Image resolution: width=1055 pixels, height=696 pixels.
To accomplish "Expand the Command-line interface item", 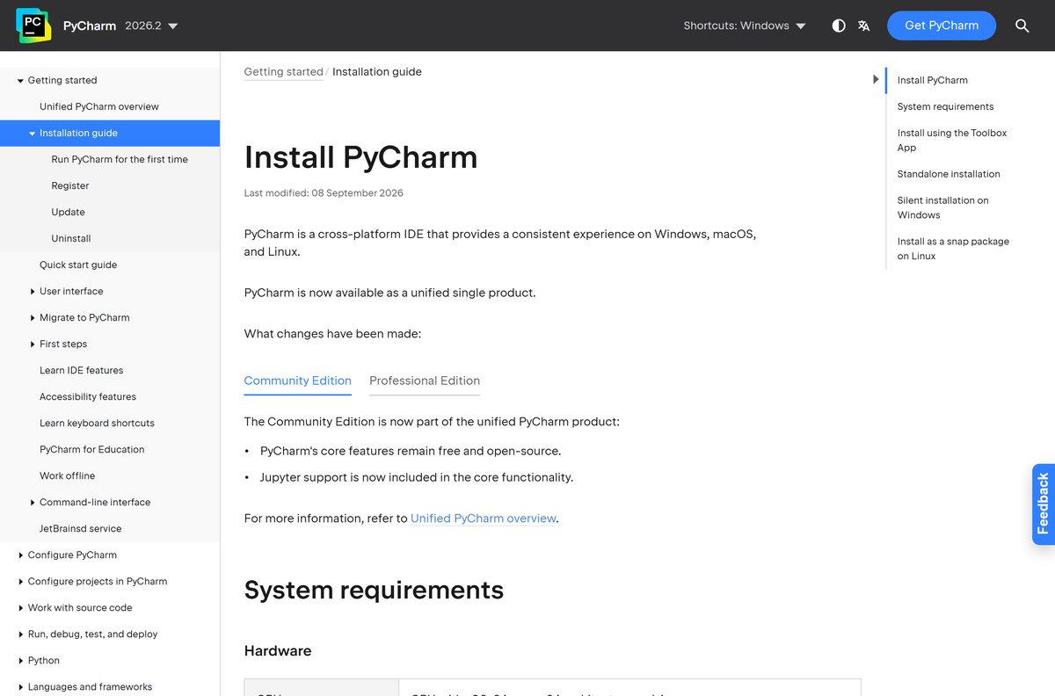I will click(x=33, y=502).
